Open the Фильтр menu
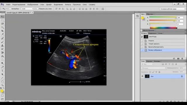The height and width of the screenshot is (105, 187). pos(68,5)
